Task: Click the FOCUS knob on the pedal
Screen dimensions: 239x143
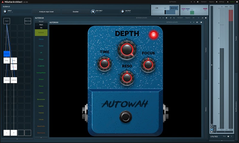Action: [148, 64]
